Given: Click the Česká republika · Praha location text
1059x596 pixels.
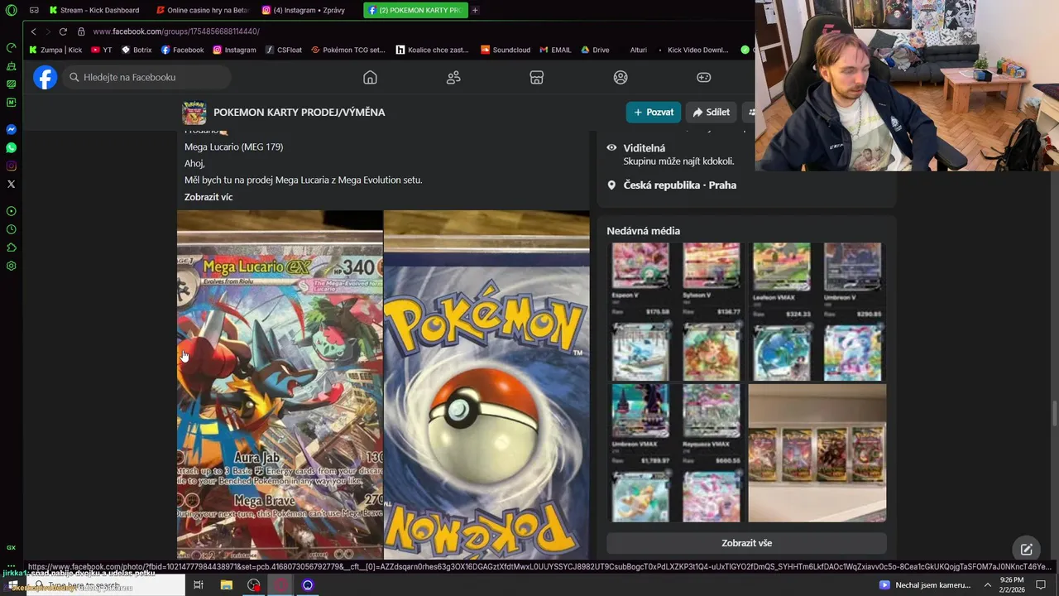Looking at the screenshot, I should 679,185.
